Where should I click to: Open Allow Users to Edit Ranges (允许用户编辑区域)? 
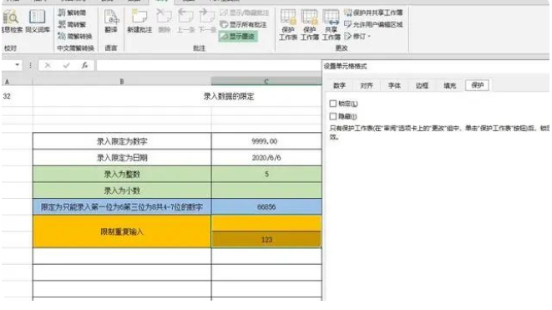point(373,25)
